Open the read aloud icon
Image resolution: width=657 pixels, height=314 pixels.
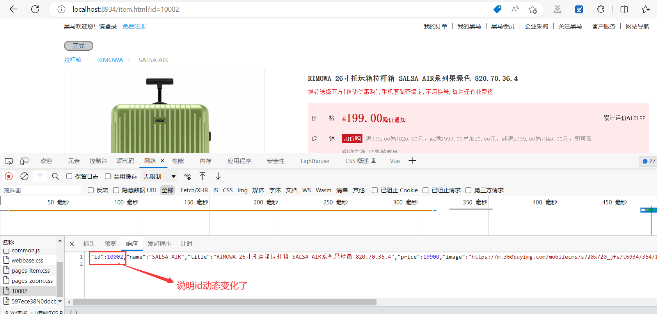pos(515,9)
